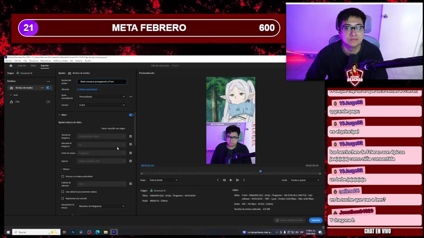This screenshot has width=424, height=238.
Task: Toggle the VIDEO section switch
Action: [131, 115]
